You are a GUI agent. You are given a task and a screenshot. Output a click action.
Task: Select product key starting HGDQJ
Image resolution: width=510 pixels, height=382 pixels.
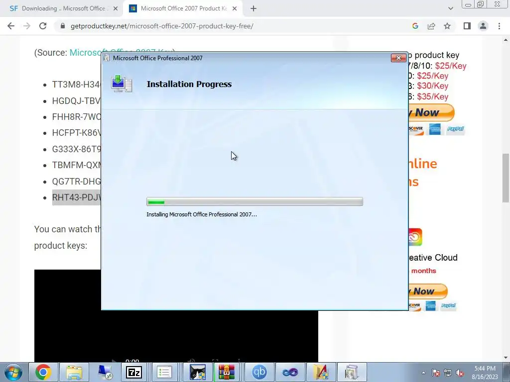coord(76,100)
